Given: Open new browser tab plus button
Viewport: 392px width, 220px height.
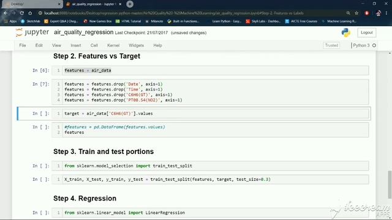Looking at the screenshot, I should tap(130, 4).
